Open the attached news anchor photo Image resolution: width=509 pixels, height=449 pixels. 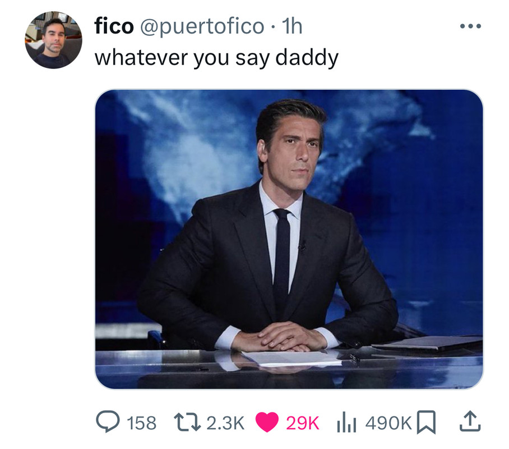pyautogui.click(x=289, y=239)
